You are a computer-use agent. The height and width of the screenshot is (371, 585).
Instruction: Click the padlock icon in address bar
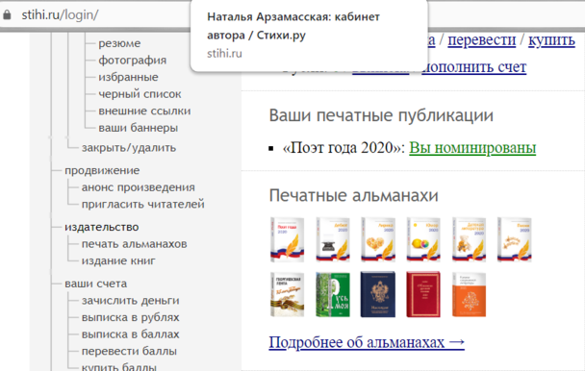[7, 15]
